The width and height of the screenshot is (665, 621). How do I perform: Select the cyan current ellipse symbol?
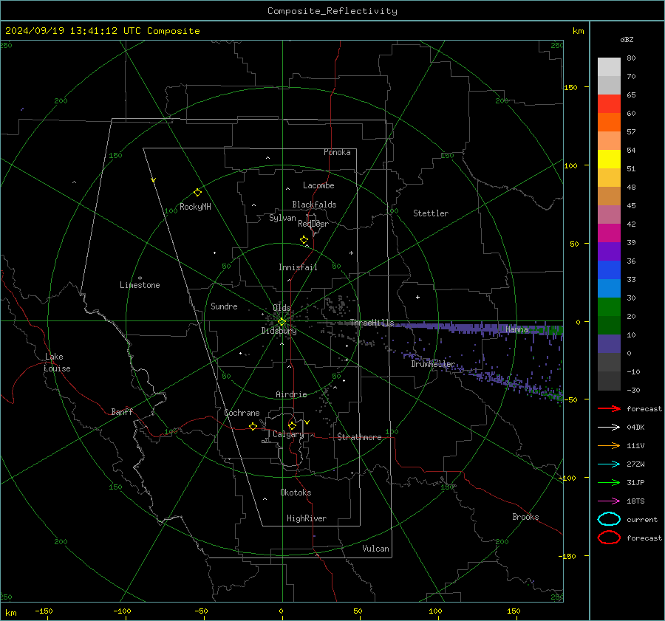(x=609, y=519)
